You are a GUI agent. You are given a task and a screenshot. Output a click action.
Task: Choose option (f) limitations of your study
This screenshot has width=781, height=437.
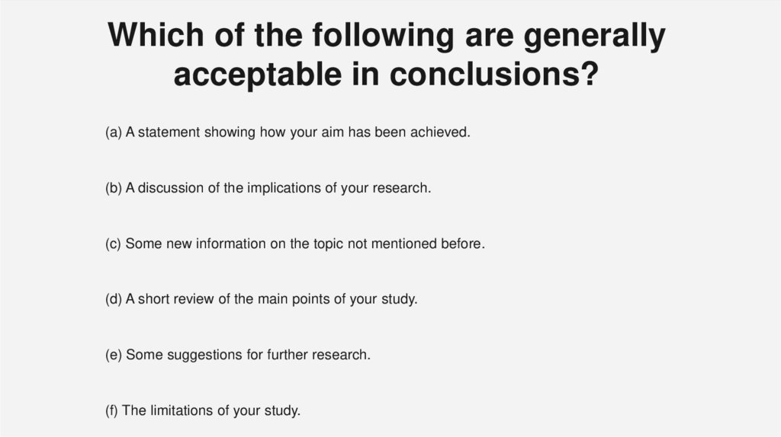203,410
